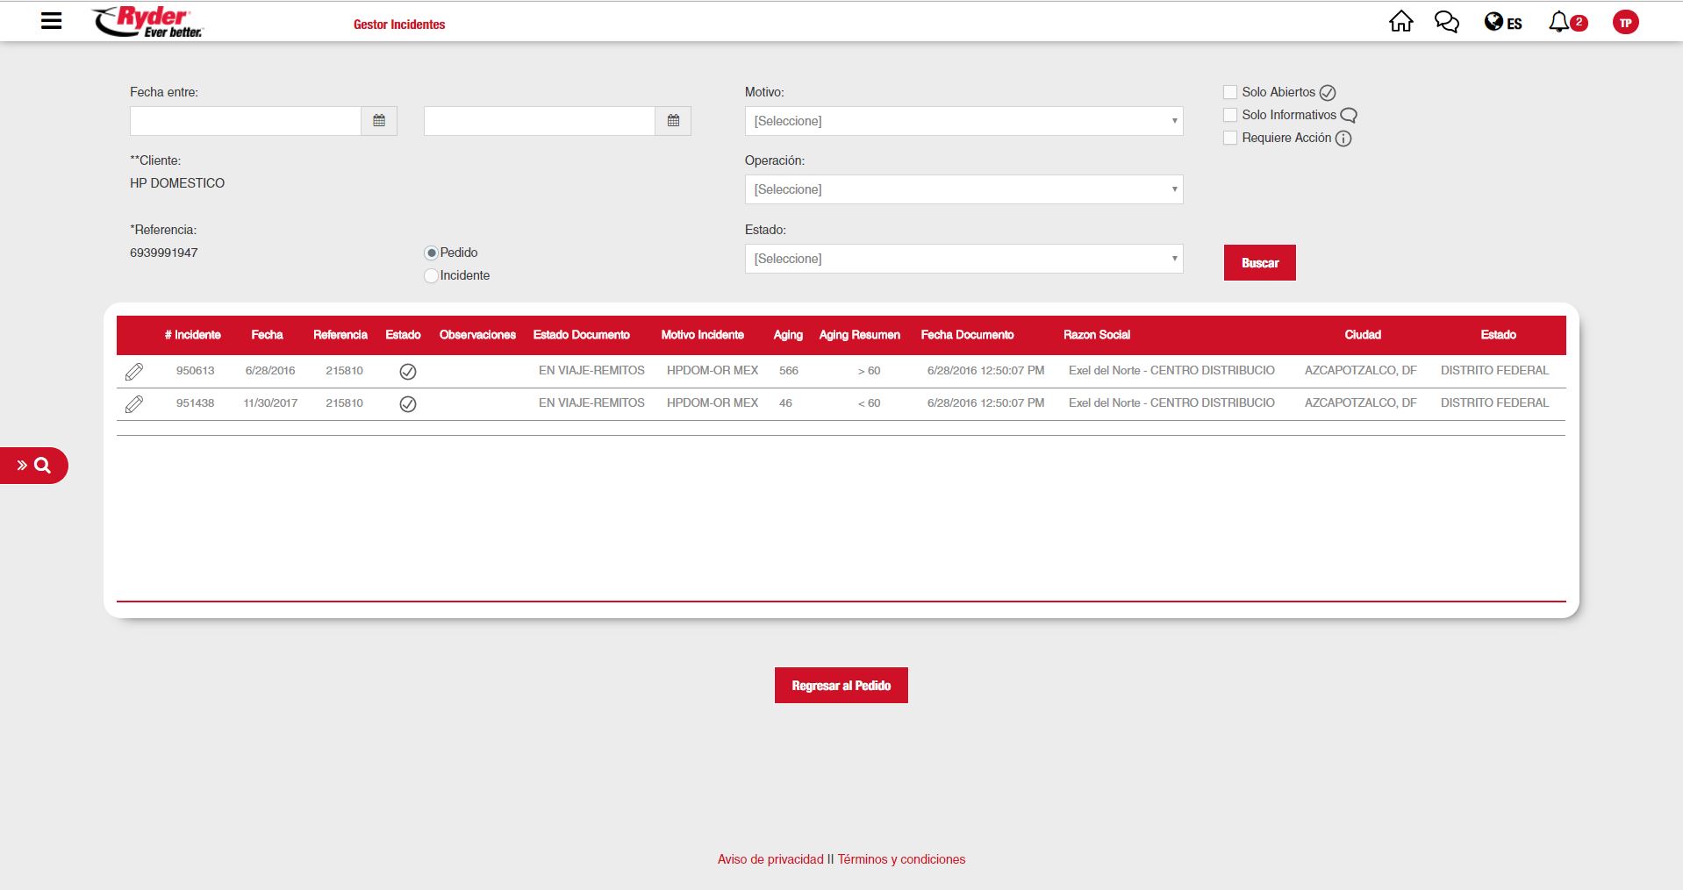Open the TP user profile avatar
This screenshot has width=1683, height=890.
point(1625,23)
